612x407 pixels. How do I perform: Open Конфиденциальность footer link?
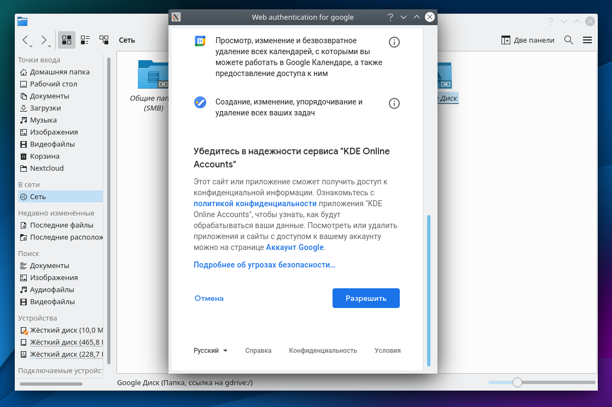(x=323, y=351)
